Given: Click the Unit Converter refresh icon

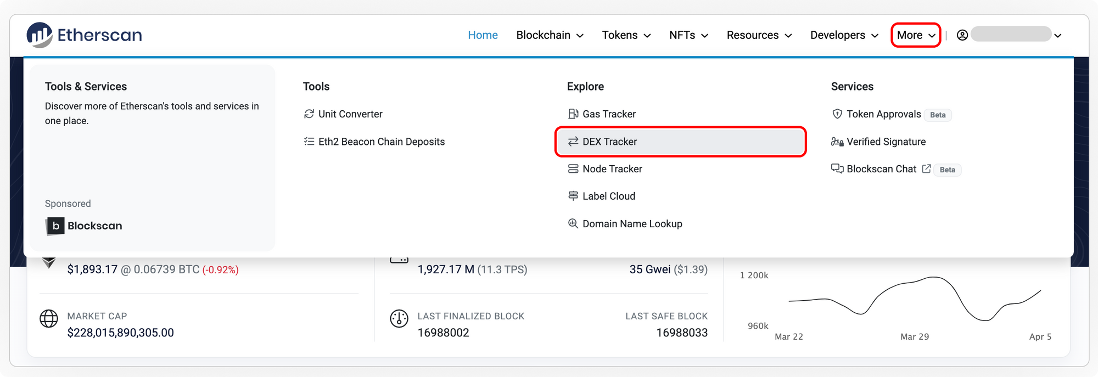Looking at the screenshot, I should click(309, 114).
